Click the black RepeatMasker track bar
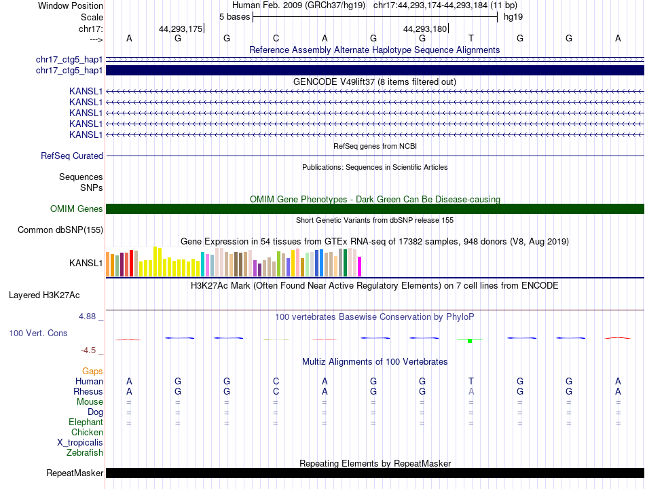645x489 pixels. [375, 473]
